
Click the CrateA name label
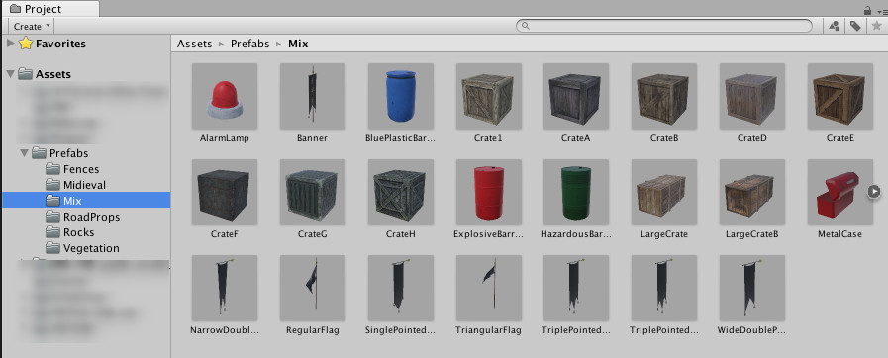tap(576, 138)
